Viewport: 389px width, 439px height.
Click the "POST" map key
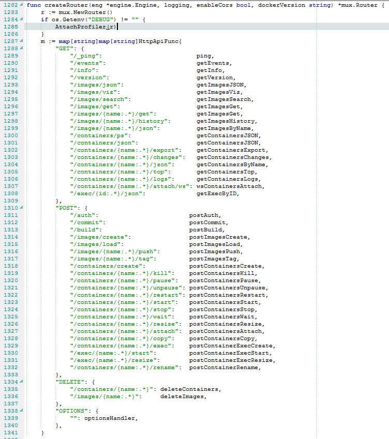pos(66,208)
